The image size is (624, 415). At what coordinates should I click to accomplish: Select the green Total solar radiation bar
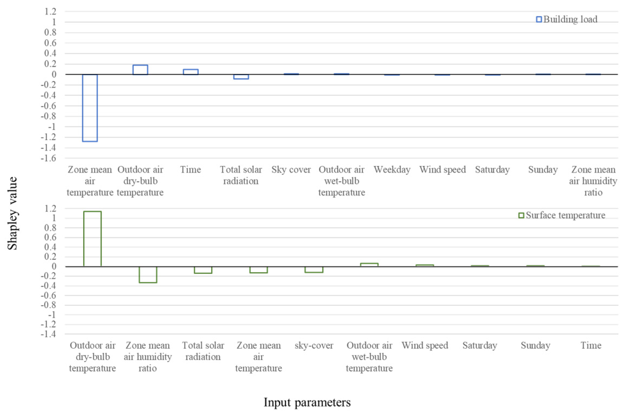[203, 270]
